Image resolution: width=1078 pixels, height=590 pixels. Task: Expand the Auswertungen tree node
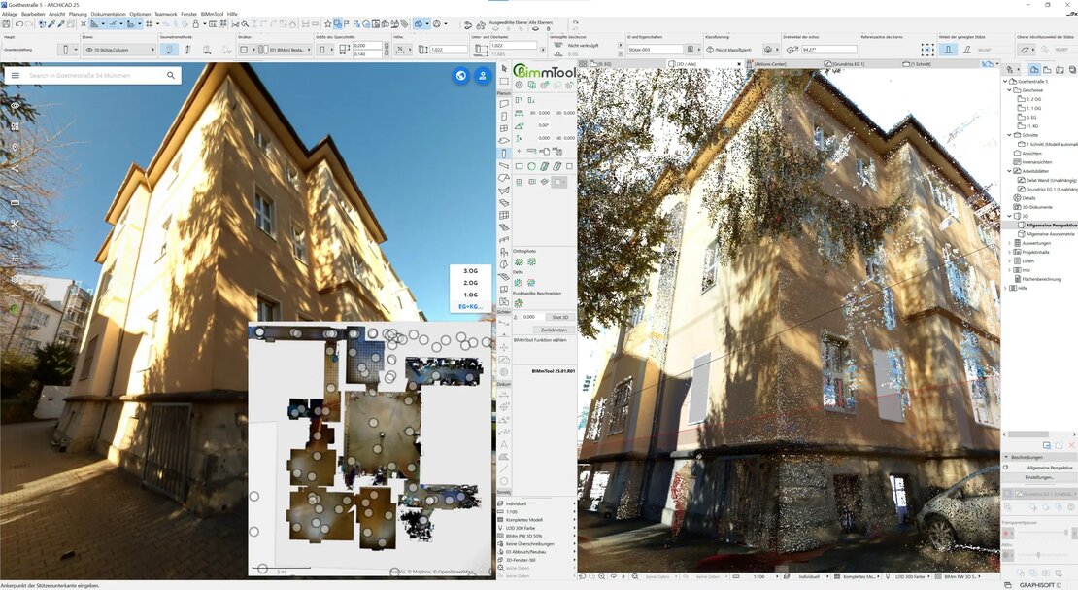(1010, 243)
